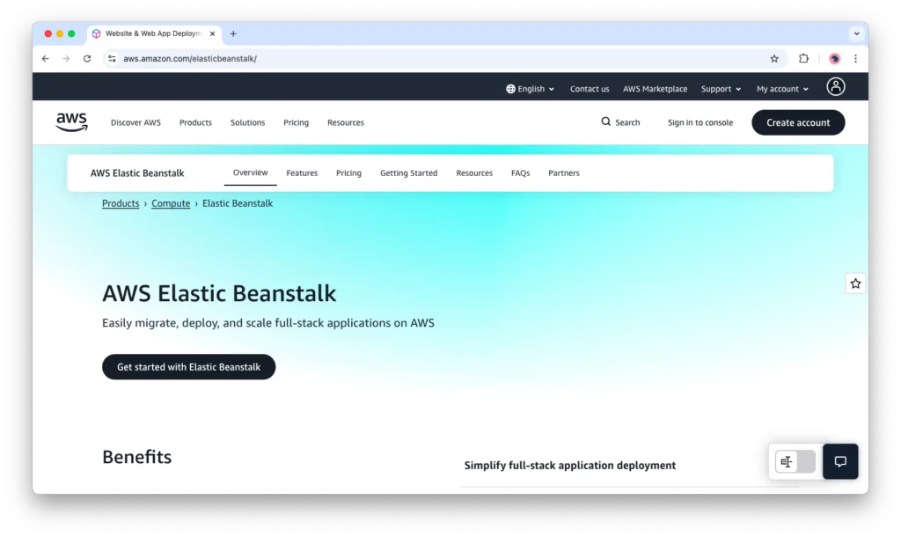901x537 pixels.
Task: Go to the Partners tab
Action: click(x=564, y=173)
